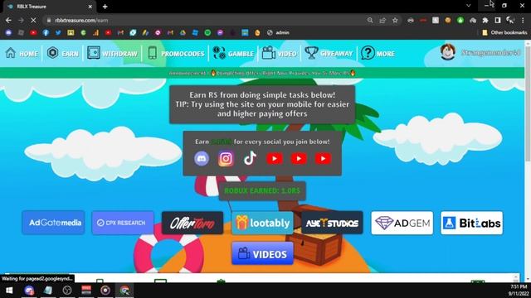The width and height of the screenshot is (531, 298).
Task: Expand the MORE menu
Action: tap(378, 53)
